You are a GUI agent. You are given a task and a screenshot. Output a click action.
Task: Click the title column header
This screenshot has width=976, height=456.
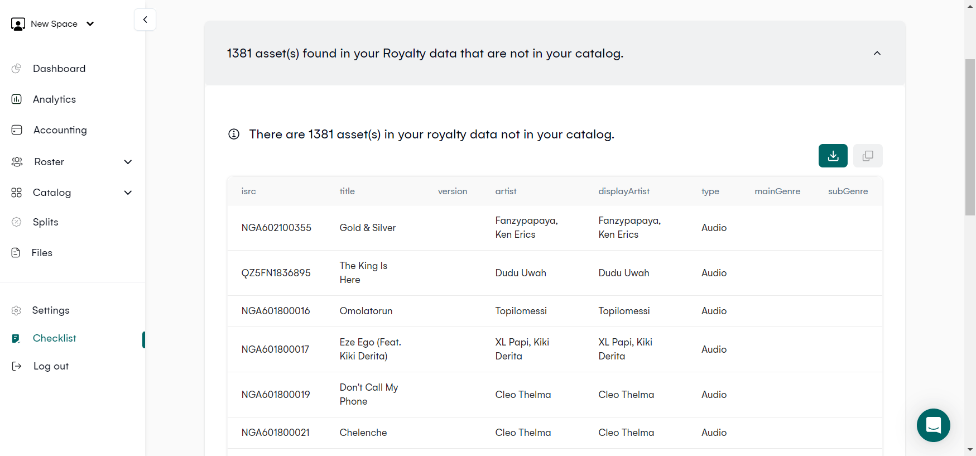[347, 191]
